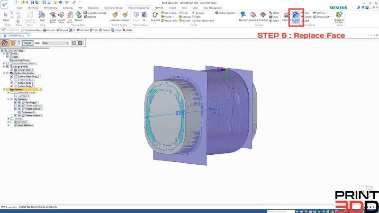Screen dimensions: 379x213
Task: Open the Surfacing ribbon tab
Action: (68, 8)
